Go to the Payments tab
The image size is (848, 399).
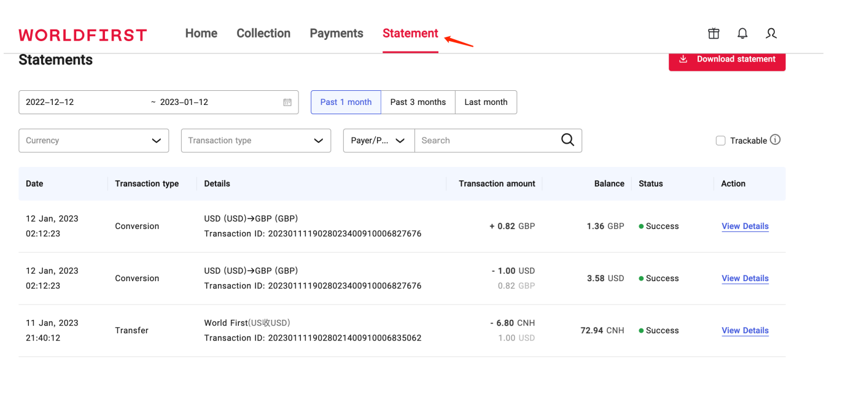(336, 34)
